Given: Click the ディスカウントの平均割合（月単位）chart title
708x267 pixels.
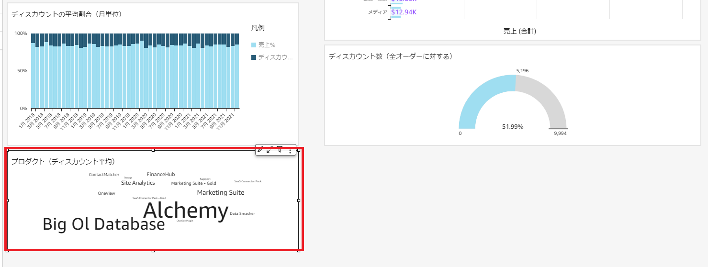Looking at the screenshot, I should (x=67, y=14).
